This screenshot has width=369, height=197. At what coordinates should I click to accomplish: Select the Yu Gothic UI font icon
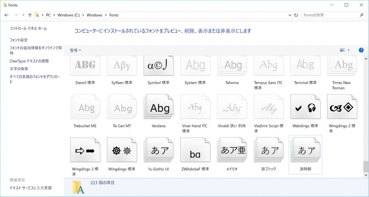159,150
